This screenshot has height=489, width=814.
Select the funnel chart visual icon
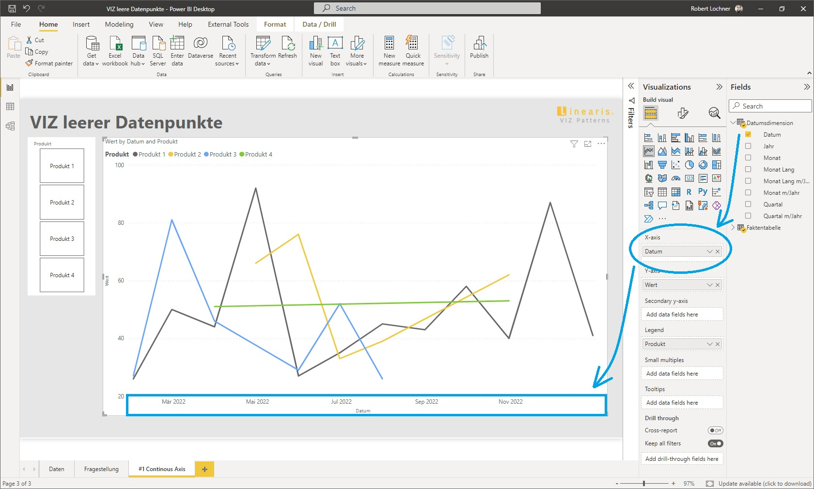662,165
